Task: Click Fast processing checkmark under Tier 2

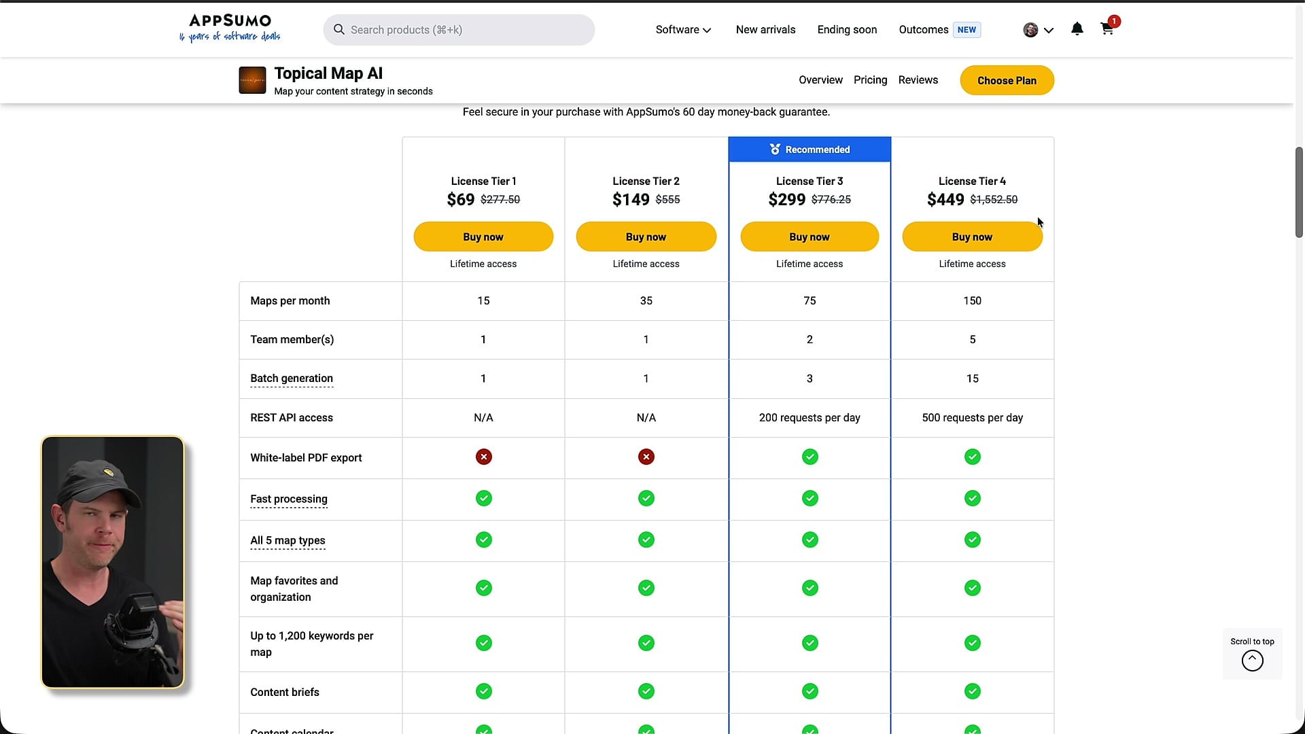Action: (x=646, y=498)
